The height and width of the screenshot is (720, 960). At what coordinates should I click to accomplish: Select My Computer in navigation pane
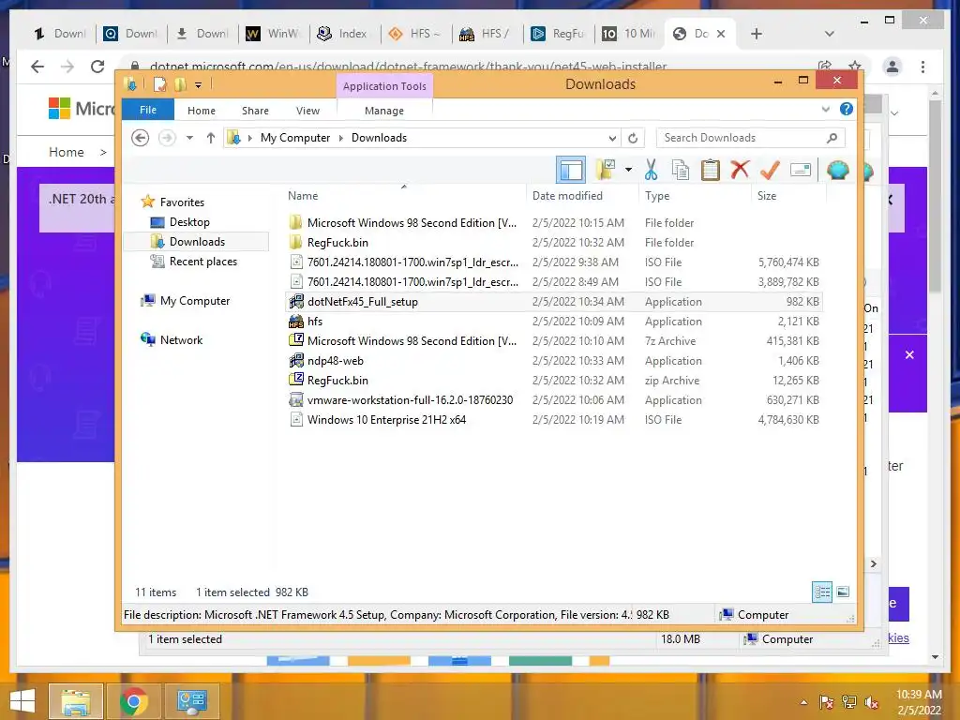tap(195, 301)
